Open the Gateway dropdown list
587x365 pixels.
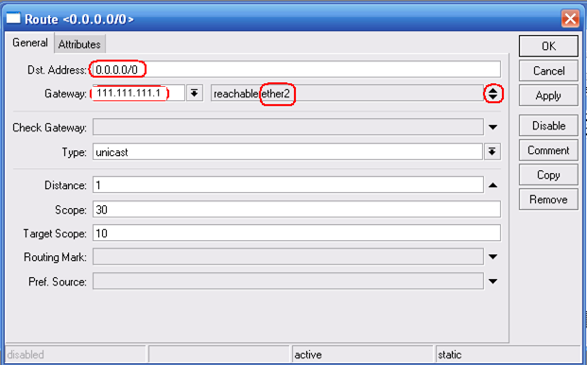195,93
